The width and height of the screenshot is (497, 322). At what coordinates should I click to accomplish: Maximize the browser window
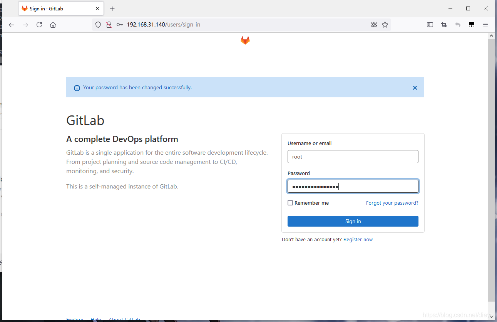click(468, 8)
